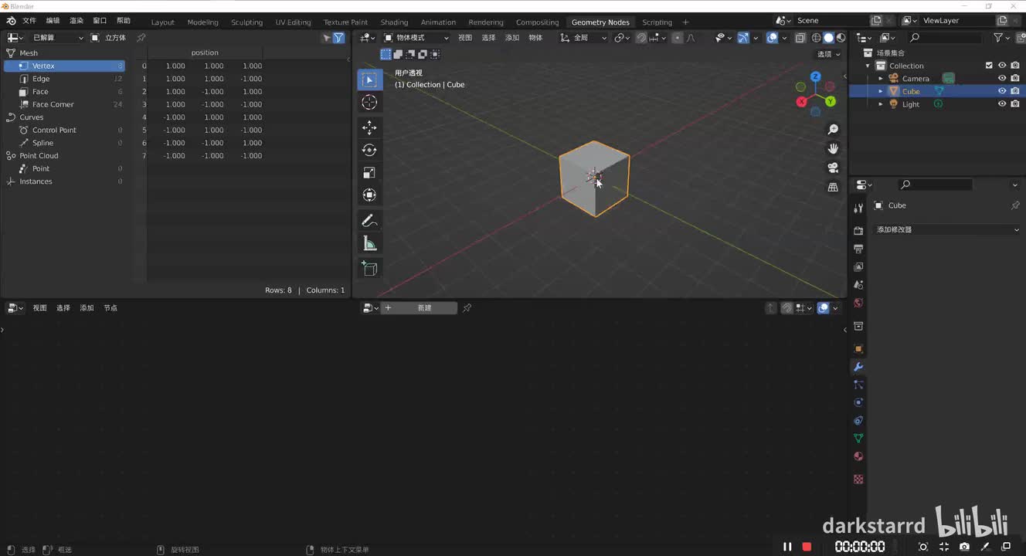Click the outliner search field
Screen dimensions: 1026x556
tap(946, 37)
